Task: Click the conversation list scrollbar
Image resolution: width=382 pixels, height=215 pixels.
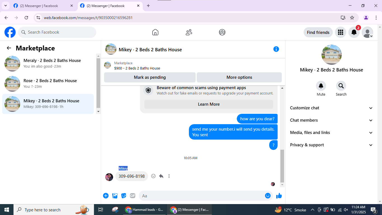Action: [x=98, y=83]
